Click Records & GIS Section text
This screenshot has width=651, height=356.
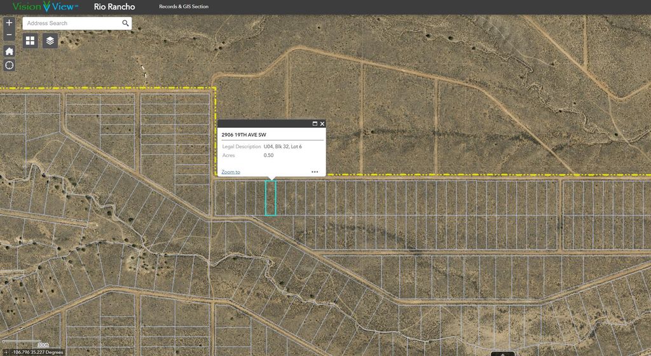tap(184, 6)
